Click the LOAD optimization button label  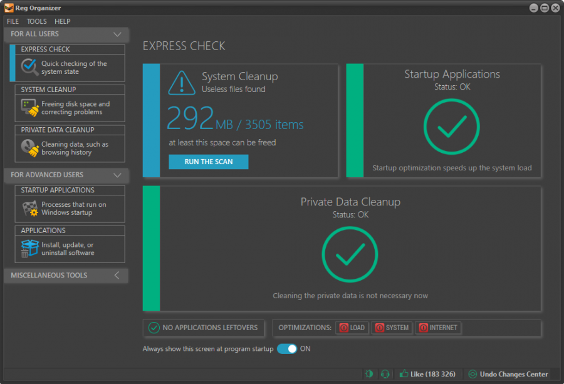click(357, 328)
